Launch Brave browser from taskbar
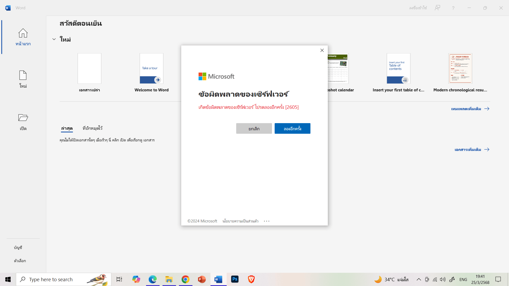Viewport: 509px width, 286px height. pos(251,279)
